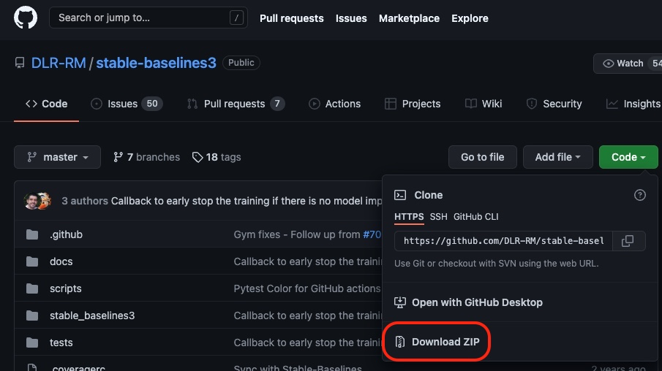The width and height of the screenshot is (662, 371).
Task: Open the Wiki tab
Action: click(484, 104)
